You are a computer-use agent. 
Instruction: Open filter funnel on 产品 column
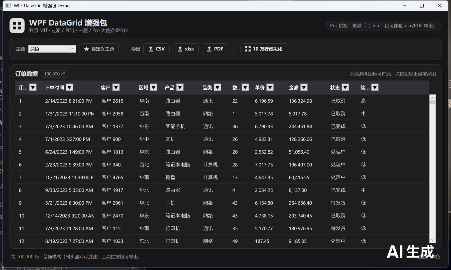click(180, 87)
